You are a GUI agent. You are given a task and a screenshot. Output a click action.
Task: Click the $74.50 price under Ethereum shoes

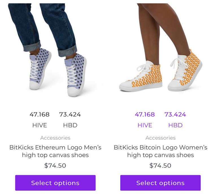pyautogui.click(x=55, y=166)
